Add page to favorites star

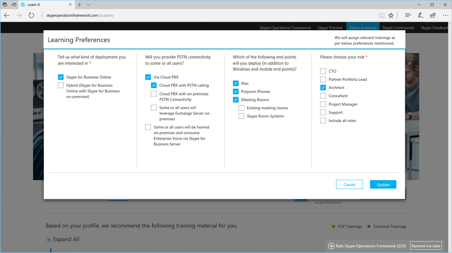(x=391, y=15)
